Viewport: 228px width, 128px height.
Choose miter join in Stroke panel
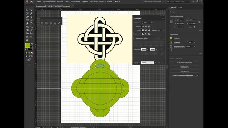coord(143,30)
